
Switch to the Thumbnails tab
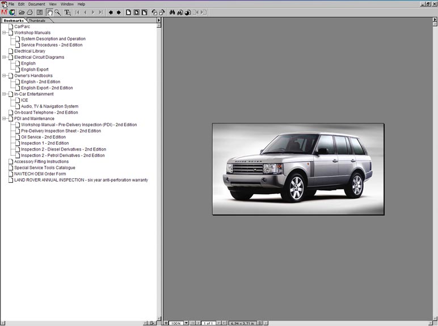(x=37, y=20)
